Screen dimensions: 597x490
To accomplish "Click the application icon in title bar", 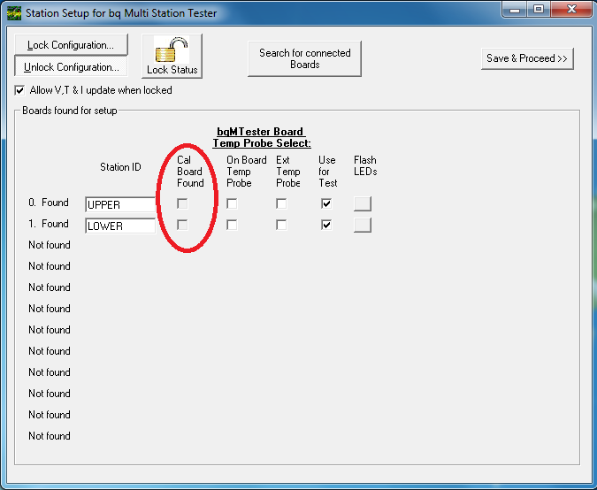I will tap(14, 13).
